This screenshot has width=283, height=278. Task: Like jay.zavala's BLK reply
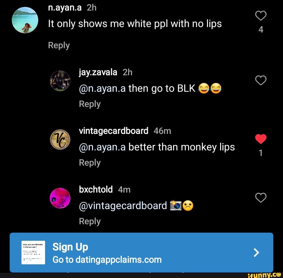point(261,80)
